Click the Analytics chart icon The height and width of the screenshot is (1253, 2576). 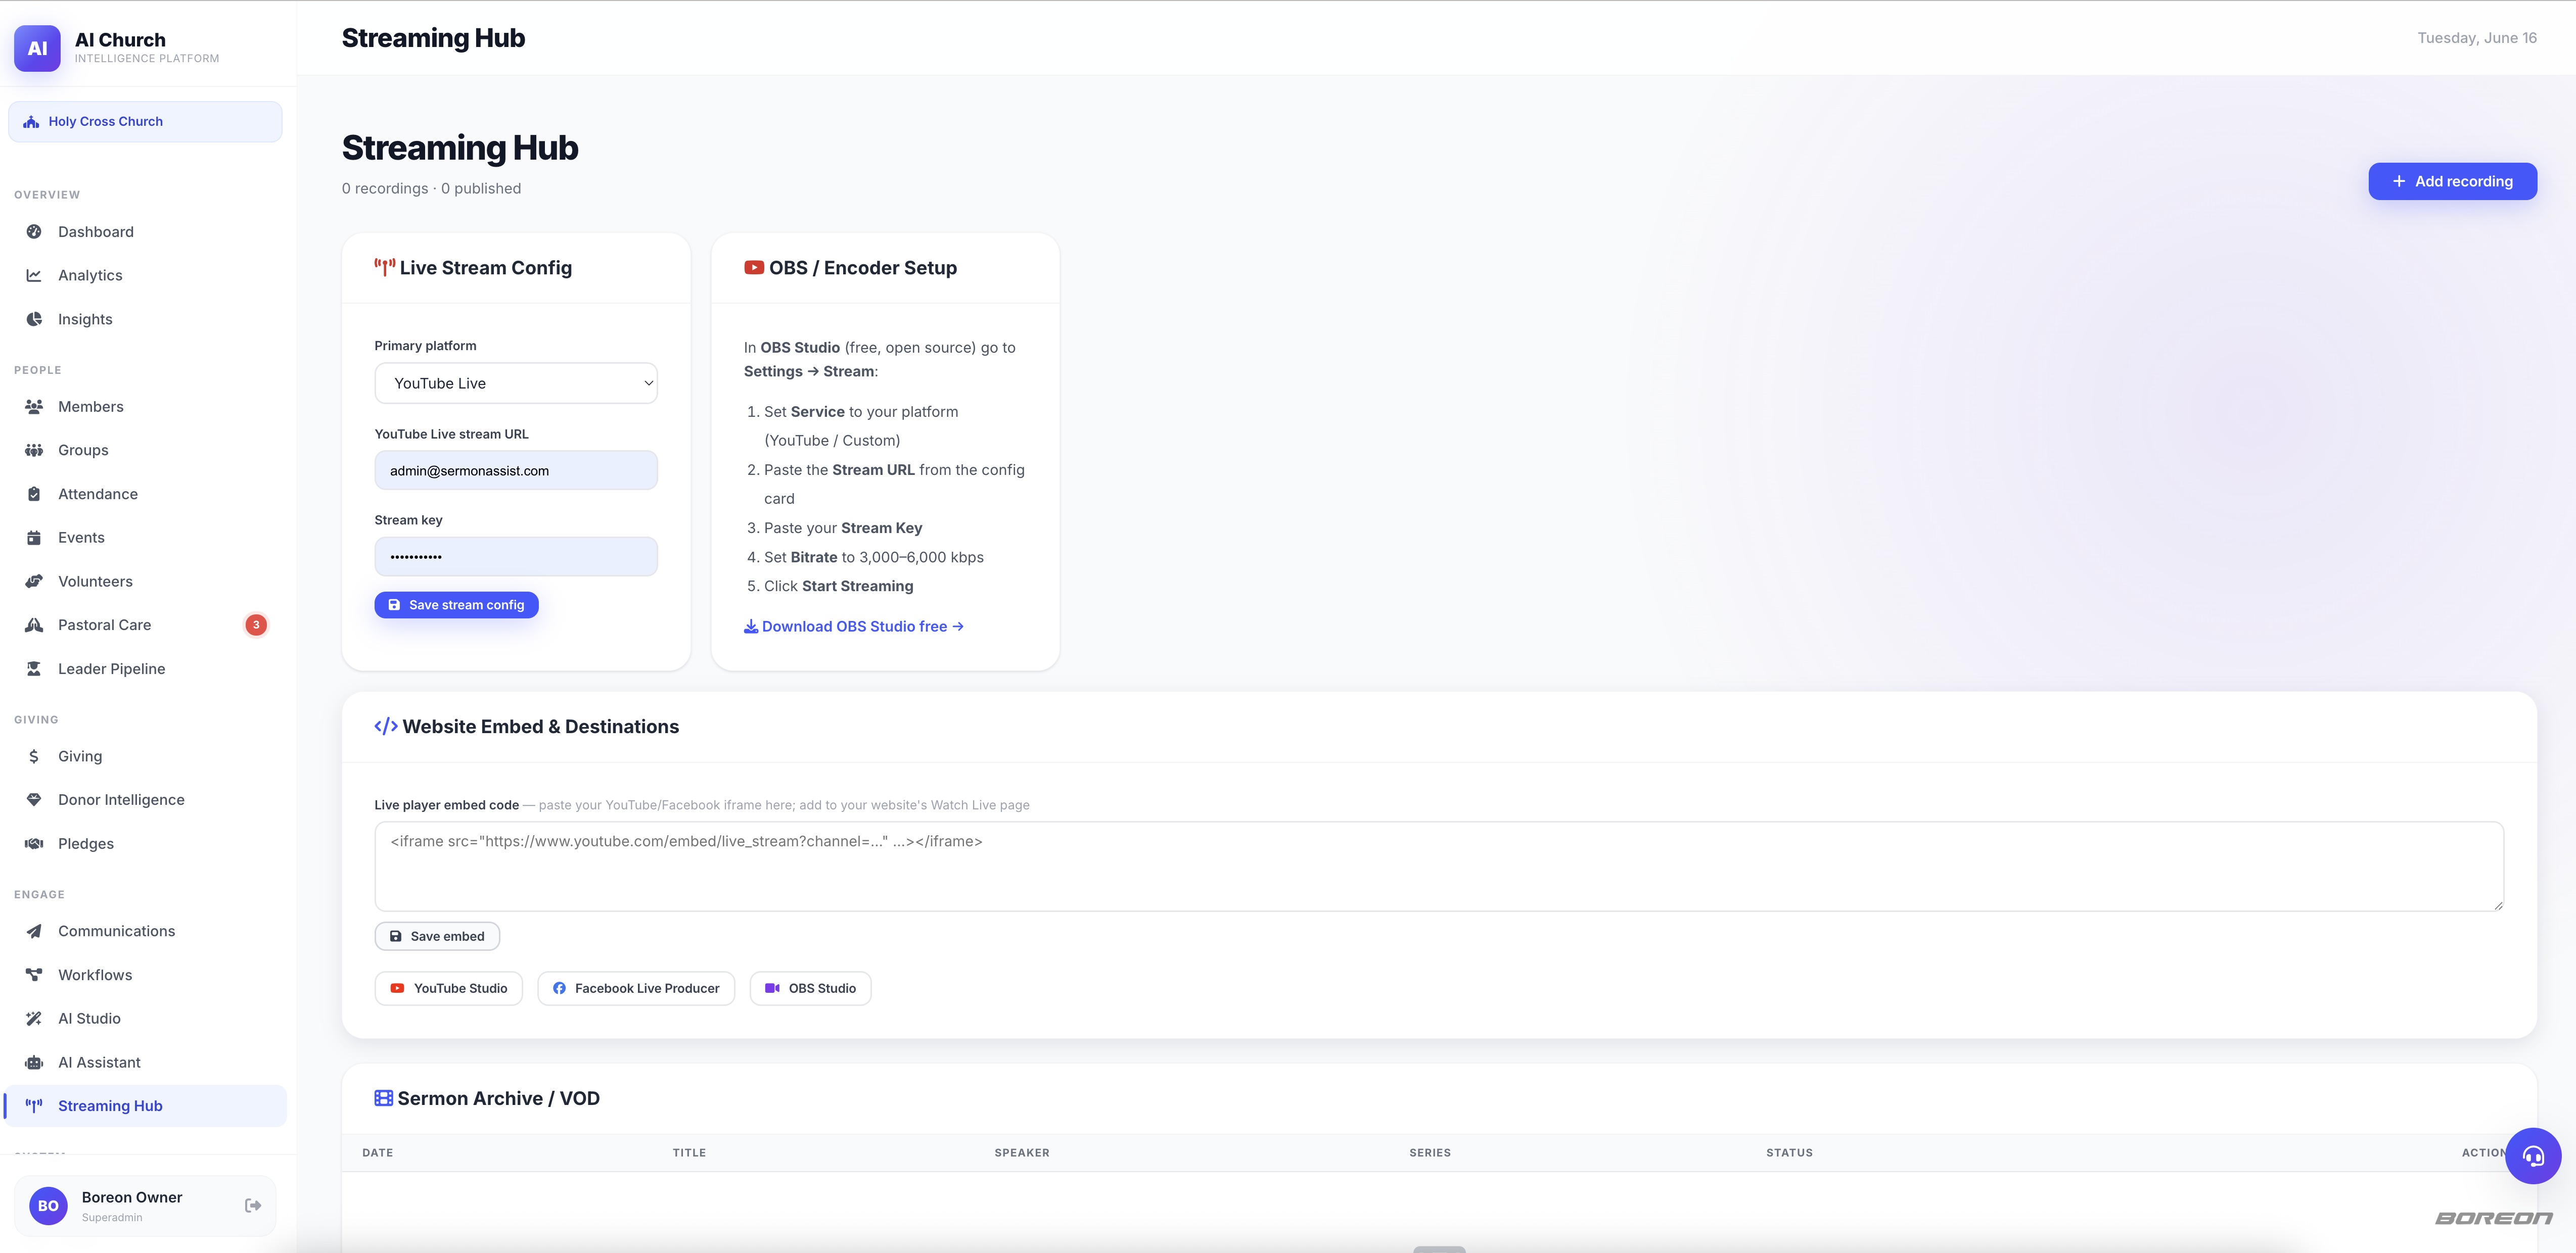click(34, 275)
